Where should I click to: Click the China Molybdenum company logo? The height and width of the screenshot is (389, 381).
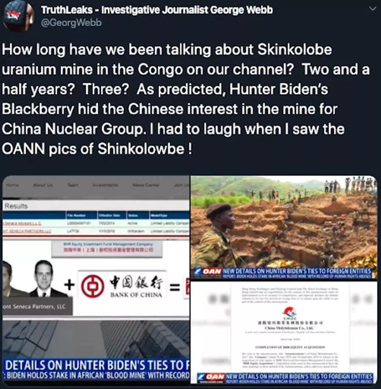tap(290, 313)
